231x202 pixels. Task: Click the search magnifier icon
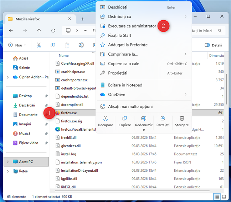[x=220, y=31]
